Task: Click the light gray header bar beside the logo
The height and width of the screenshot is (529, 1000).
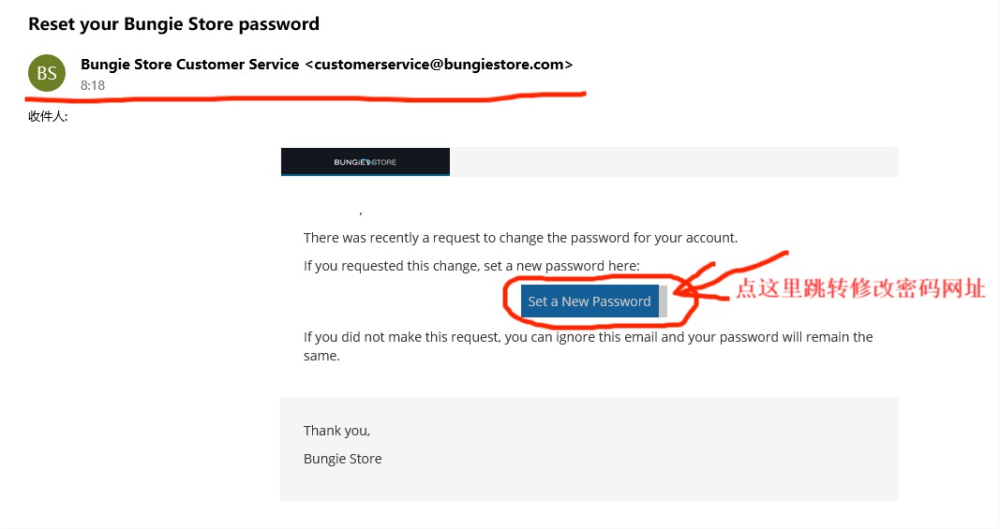Action: pyautogui.click(x=674, y=162)
